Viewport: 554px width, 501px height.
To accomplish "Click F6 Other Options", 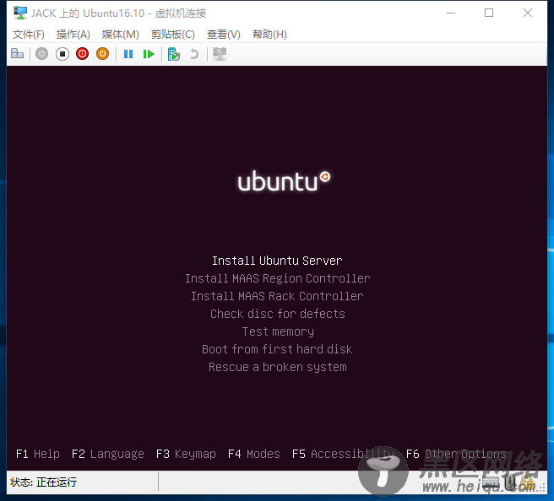I will point(456,454).
